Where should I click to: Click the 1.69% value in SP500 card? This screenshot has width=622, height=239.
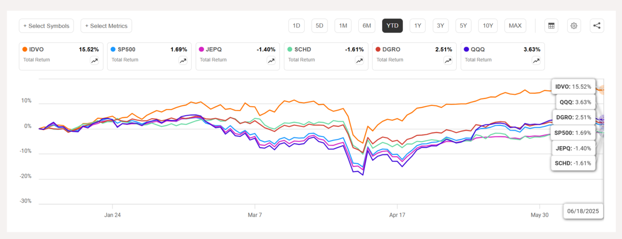pyautogui.click(x=179, y=49)
